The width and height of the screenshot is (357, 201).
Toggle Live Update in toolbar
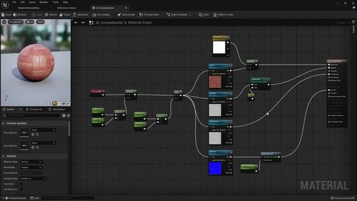pos(102,15)
